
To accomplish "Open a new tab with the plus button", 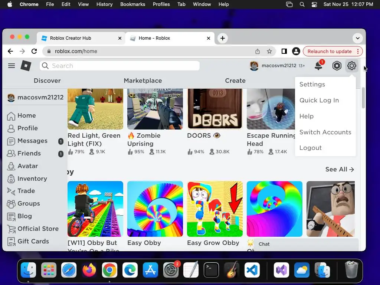I will [223, 38].
